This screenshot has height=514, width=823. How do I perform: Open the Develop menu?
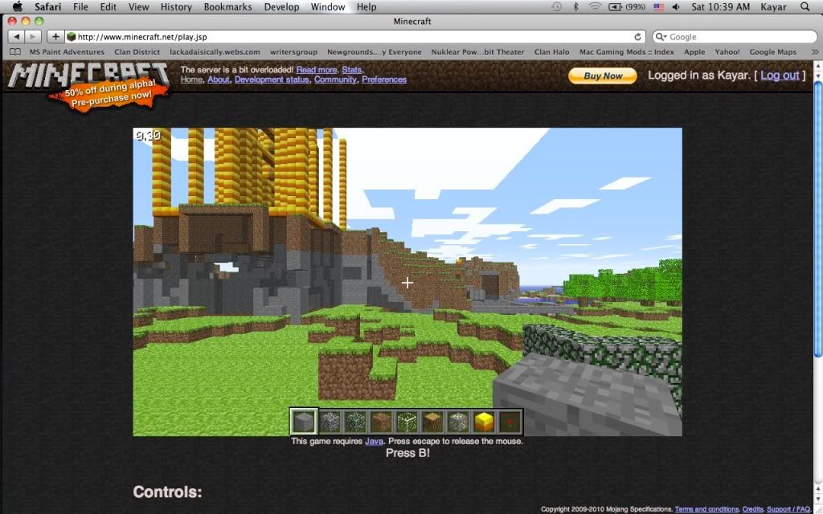point(281,6)
